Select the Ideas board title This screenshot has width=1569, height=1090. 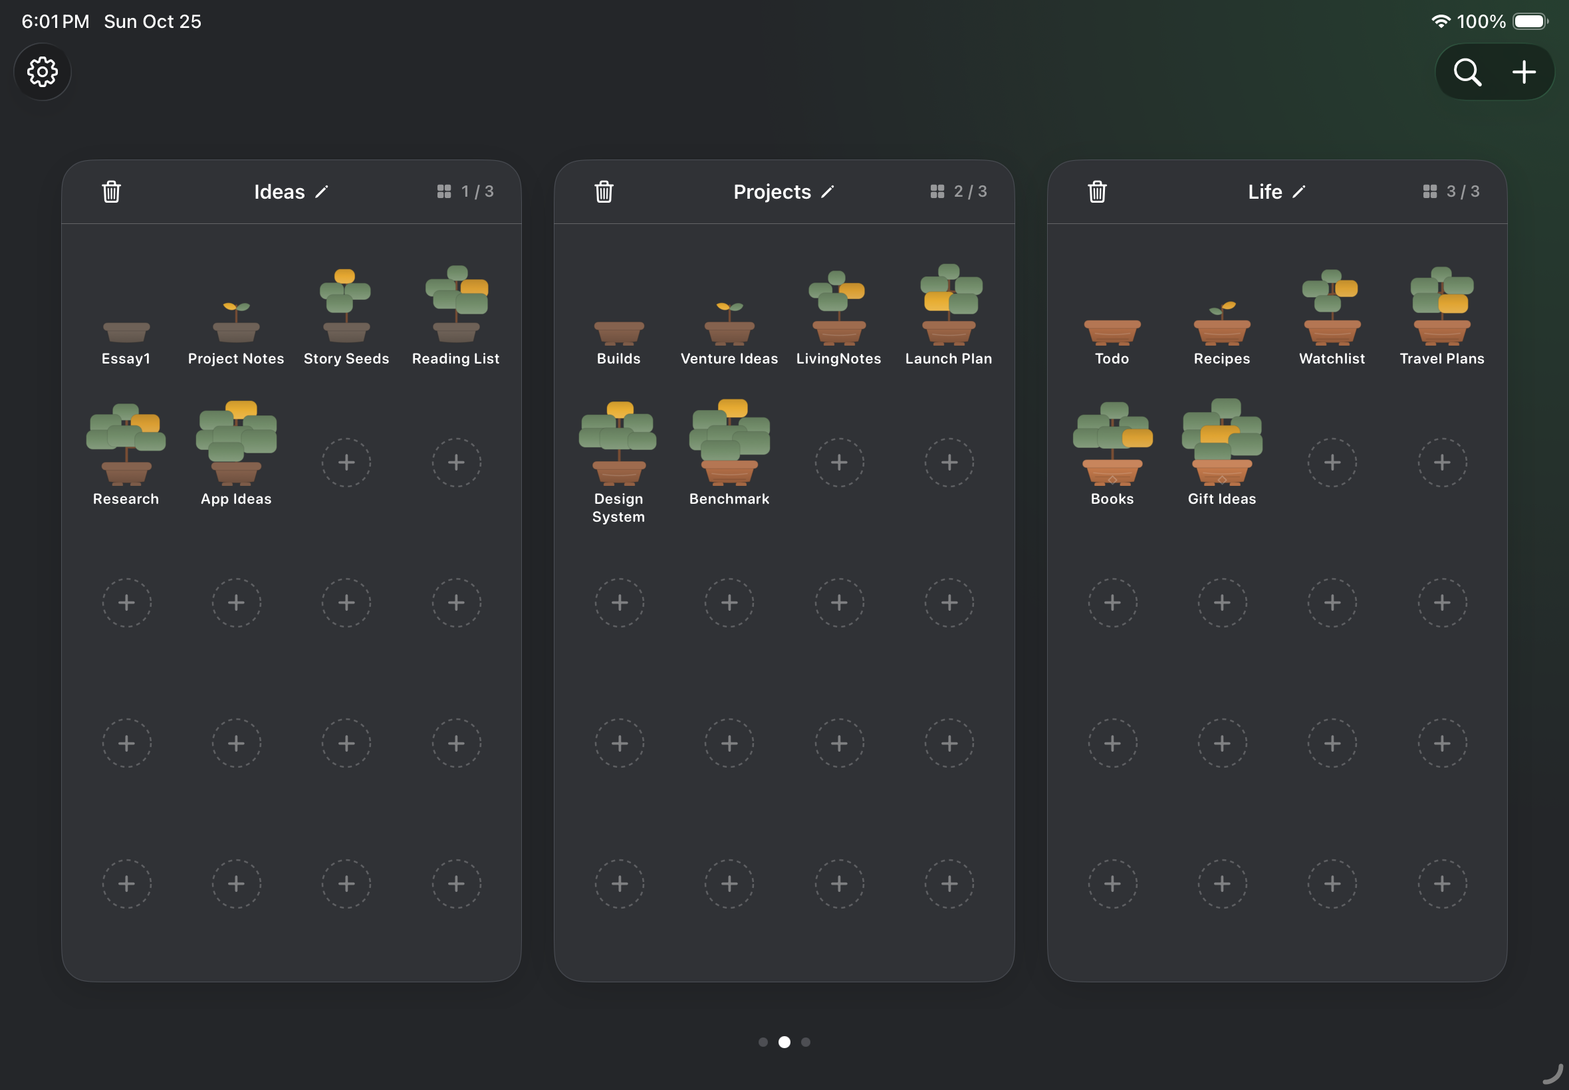(x=279, y=192)
